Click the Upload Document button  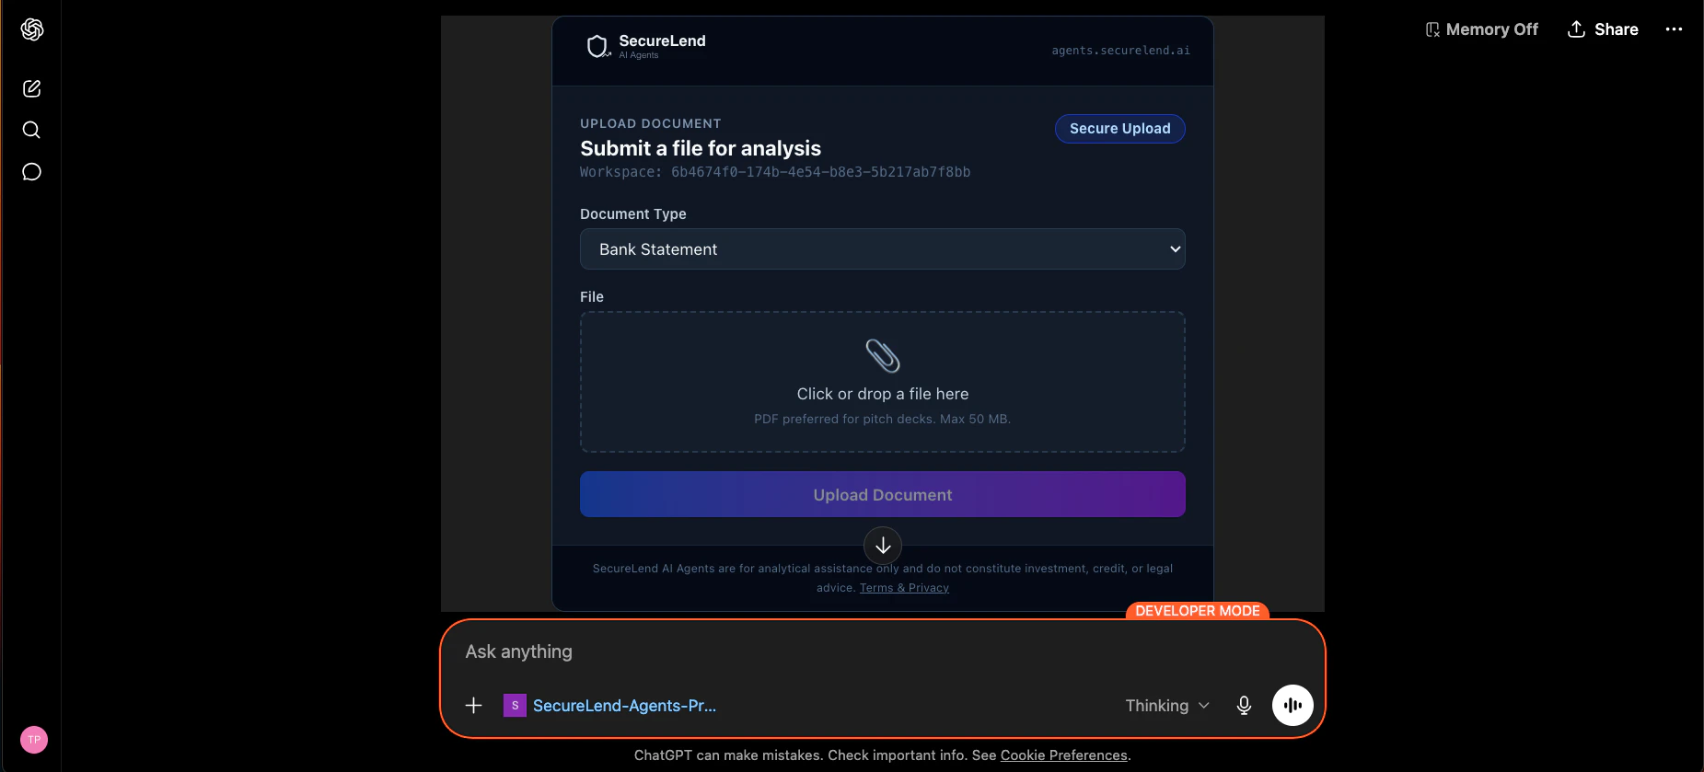883,494
